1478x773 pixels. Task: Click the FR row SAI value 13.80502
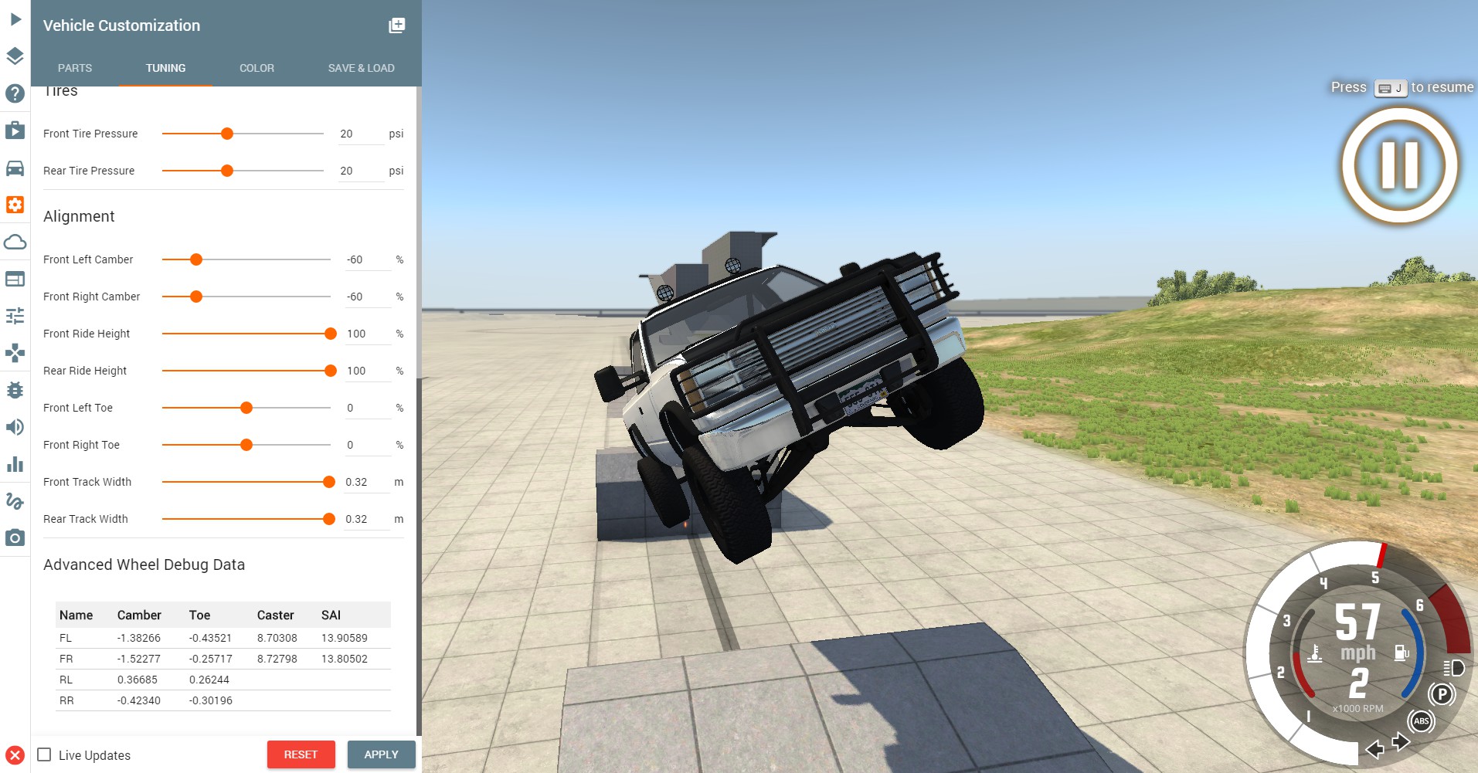point(345,659)
